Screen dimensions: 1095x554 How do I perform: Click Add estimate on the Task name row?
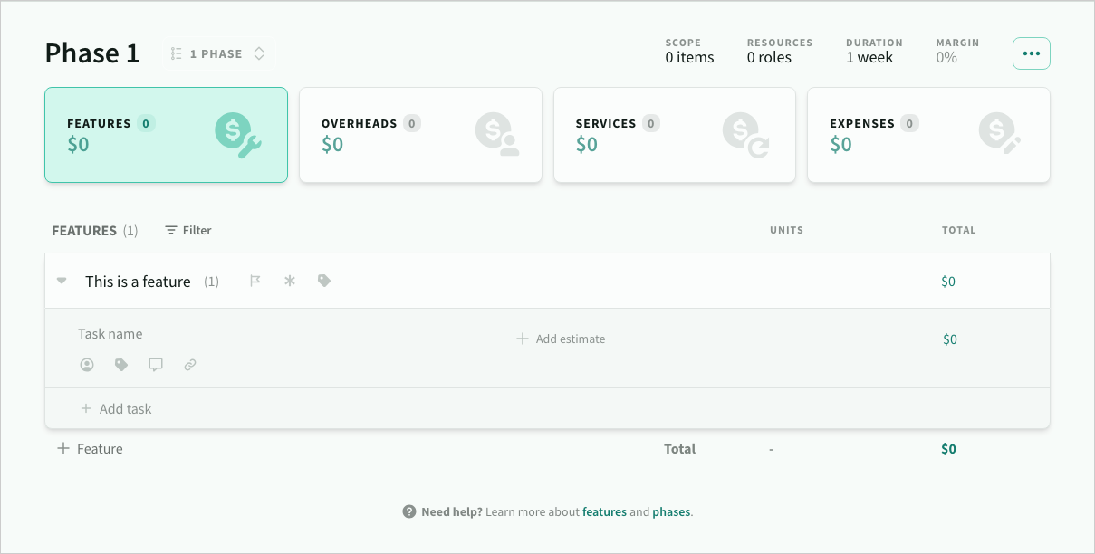coord(561,339)
